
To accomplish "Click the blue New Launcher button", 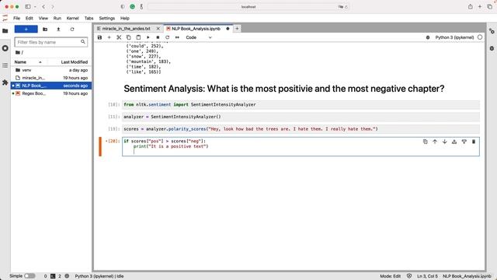I will pyautogui.click(x=26, y=30).
